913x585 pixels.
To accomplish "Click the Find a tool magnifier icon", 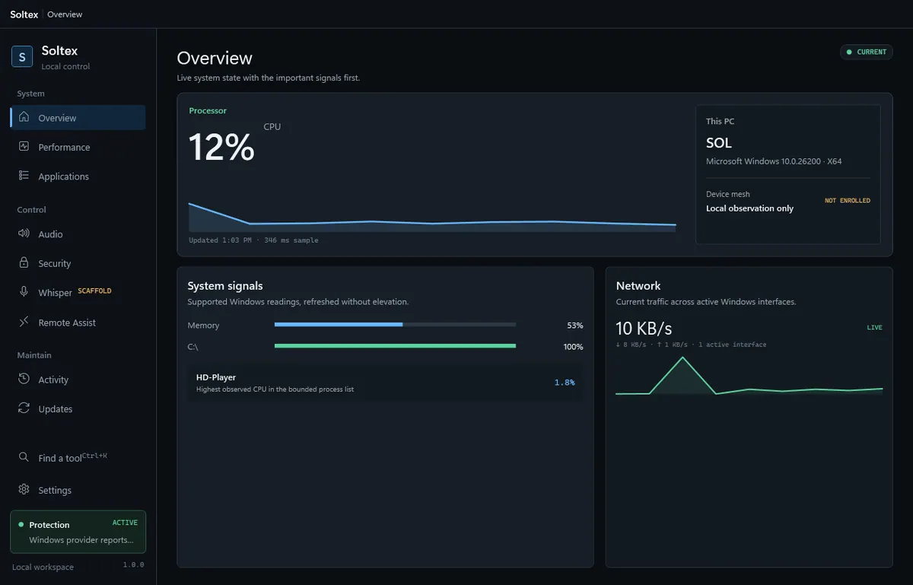I will [x=24, y=457].
